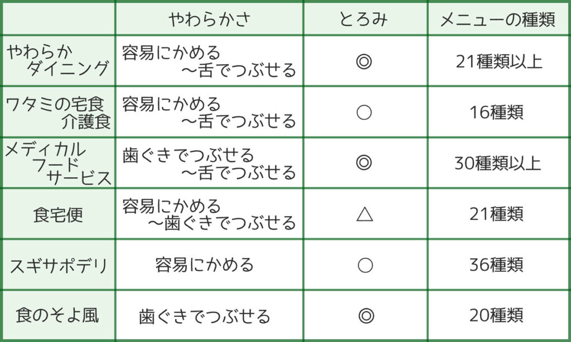Viewport: 571px width, 342px height.
Task: Click the double circle for やわらかダイニング
Action: (364, 61)
